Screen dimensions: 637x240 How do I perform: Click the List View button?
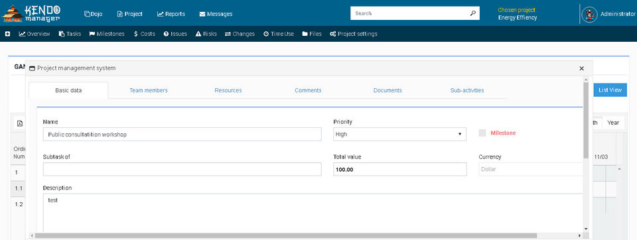(x=610, y=90)
